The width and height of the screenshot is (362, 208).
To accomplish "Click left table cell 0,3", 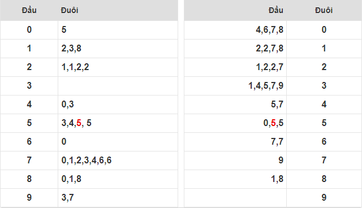I will point(118,104).
